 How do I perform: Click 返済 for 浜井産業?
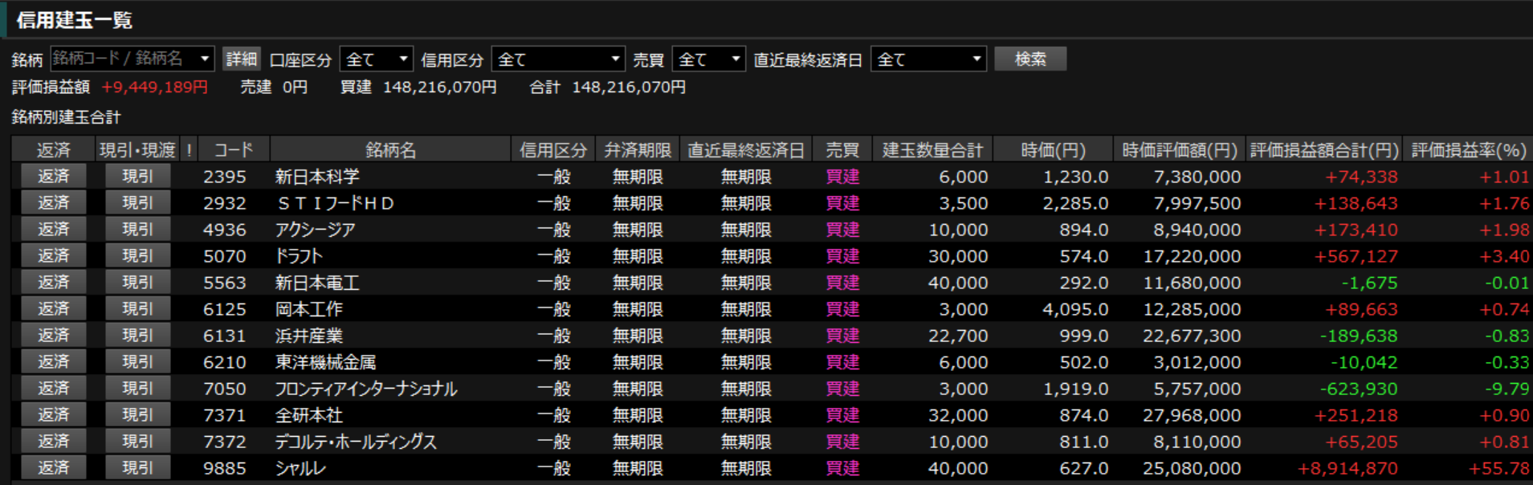tap(53, 335)
